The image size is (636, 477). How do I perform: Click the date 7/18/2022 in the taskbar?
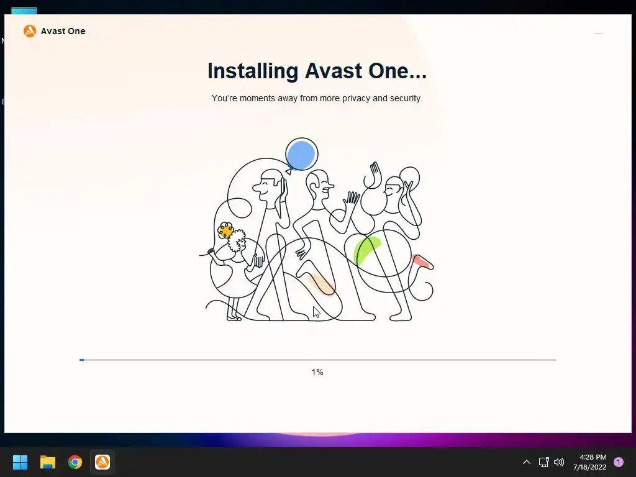[590, 467]
